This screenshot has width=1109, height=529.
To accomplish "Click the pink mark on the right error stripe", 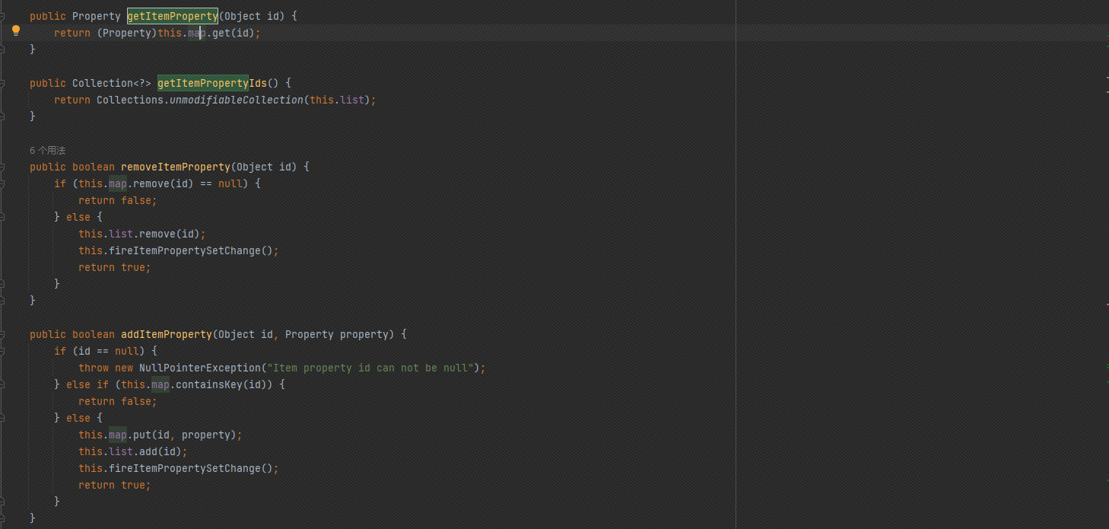I will click(1107, 304).
